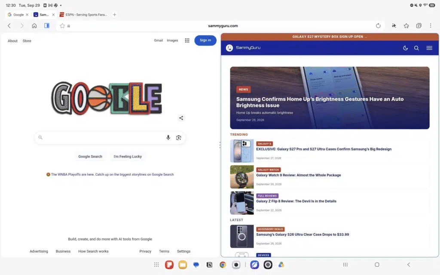This screenshot has width=440, height=275.
Task: Open the bookmarks list star icon
Action: 406,26
